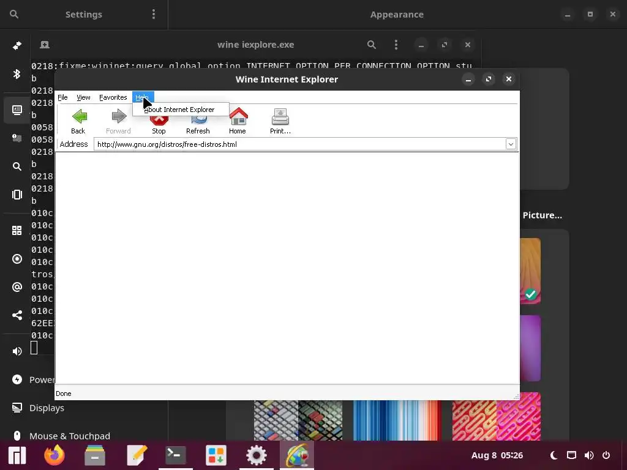
Task: Click into the Address URL field
Action: point(300,144)
